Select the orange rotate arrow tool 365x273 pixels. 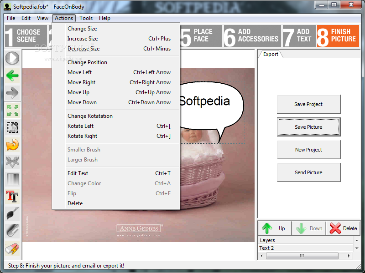pyautogui.click(x=12, y=145)
